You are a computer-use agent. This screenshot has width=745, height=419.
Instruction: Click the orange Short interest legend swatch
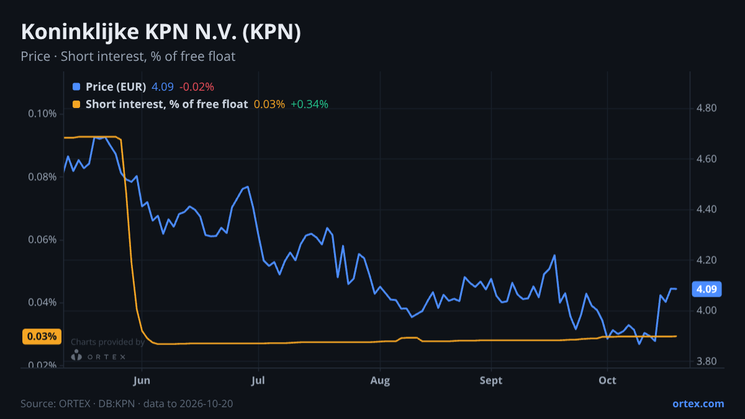click(x=76, y=104)
